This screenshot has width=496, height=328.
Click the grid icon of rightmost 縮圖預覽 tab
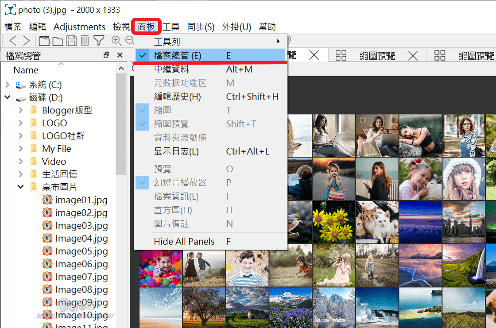click(x=440, y=55)
